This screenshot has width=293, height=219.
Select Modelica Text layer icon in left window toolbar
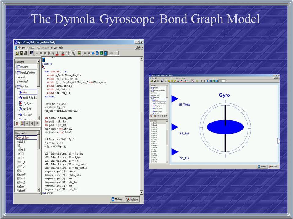pos(105,54)
